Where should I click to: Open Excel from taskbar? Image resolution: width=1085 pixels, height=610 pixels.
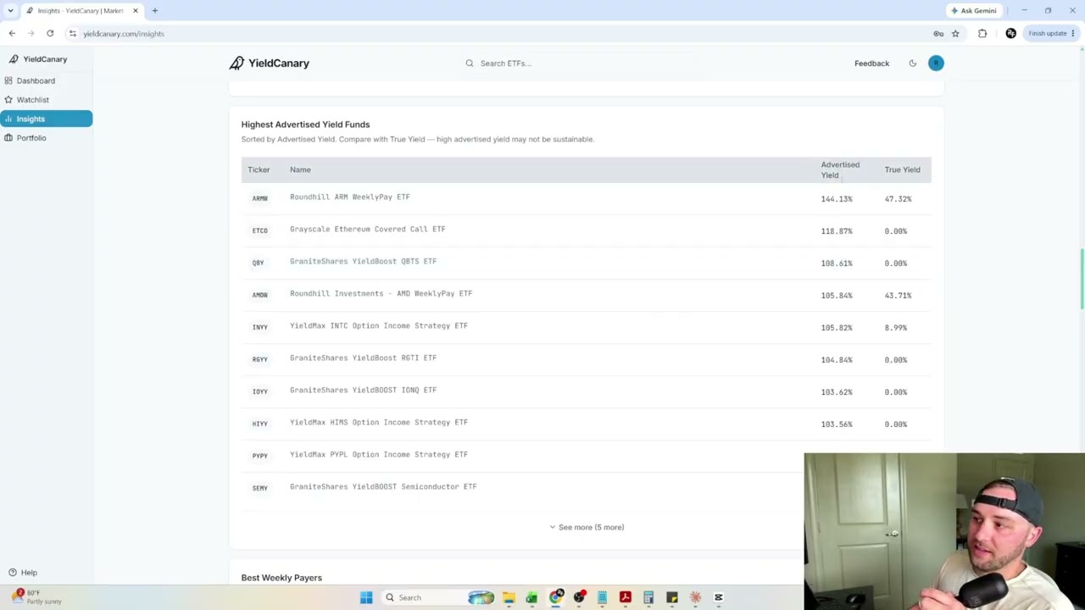click(x=531, y=598)
